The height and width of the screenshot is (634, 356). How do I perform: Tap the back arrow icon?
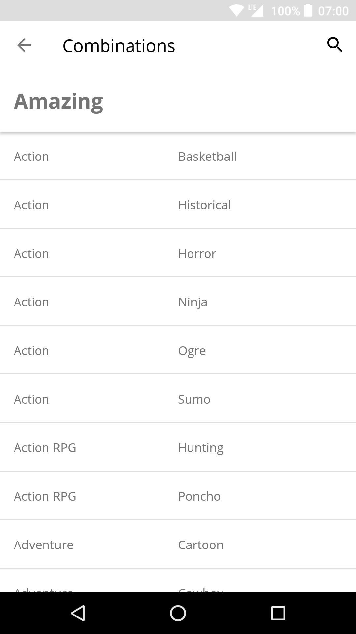pos(24,45)
